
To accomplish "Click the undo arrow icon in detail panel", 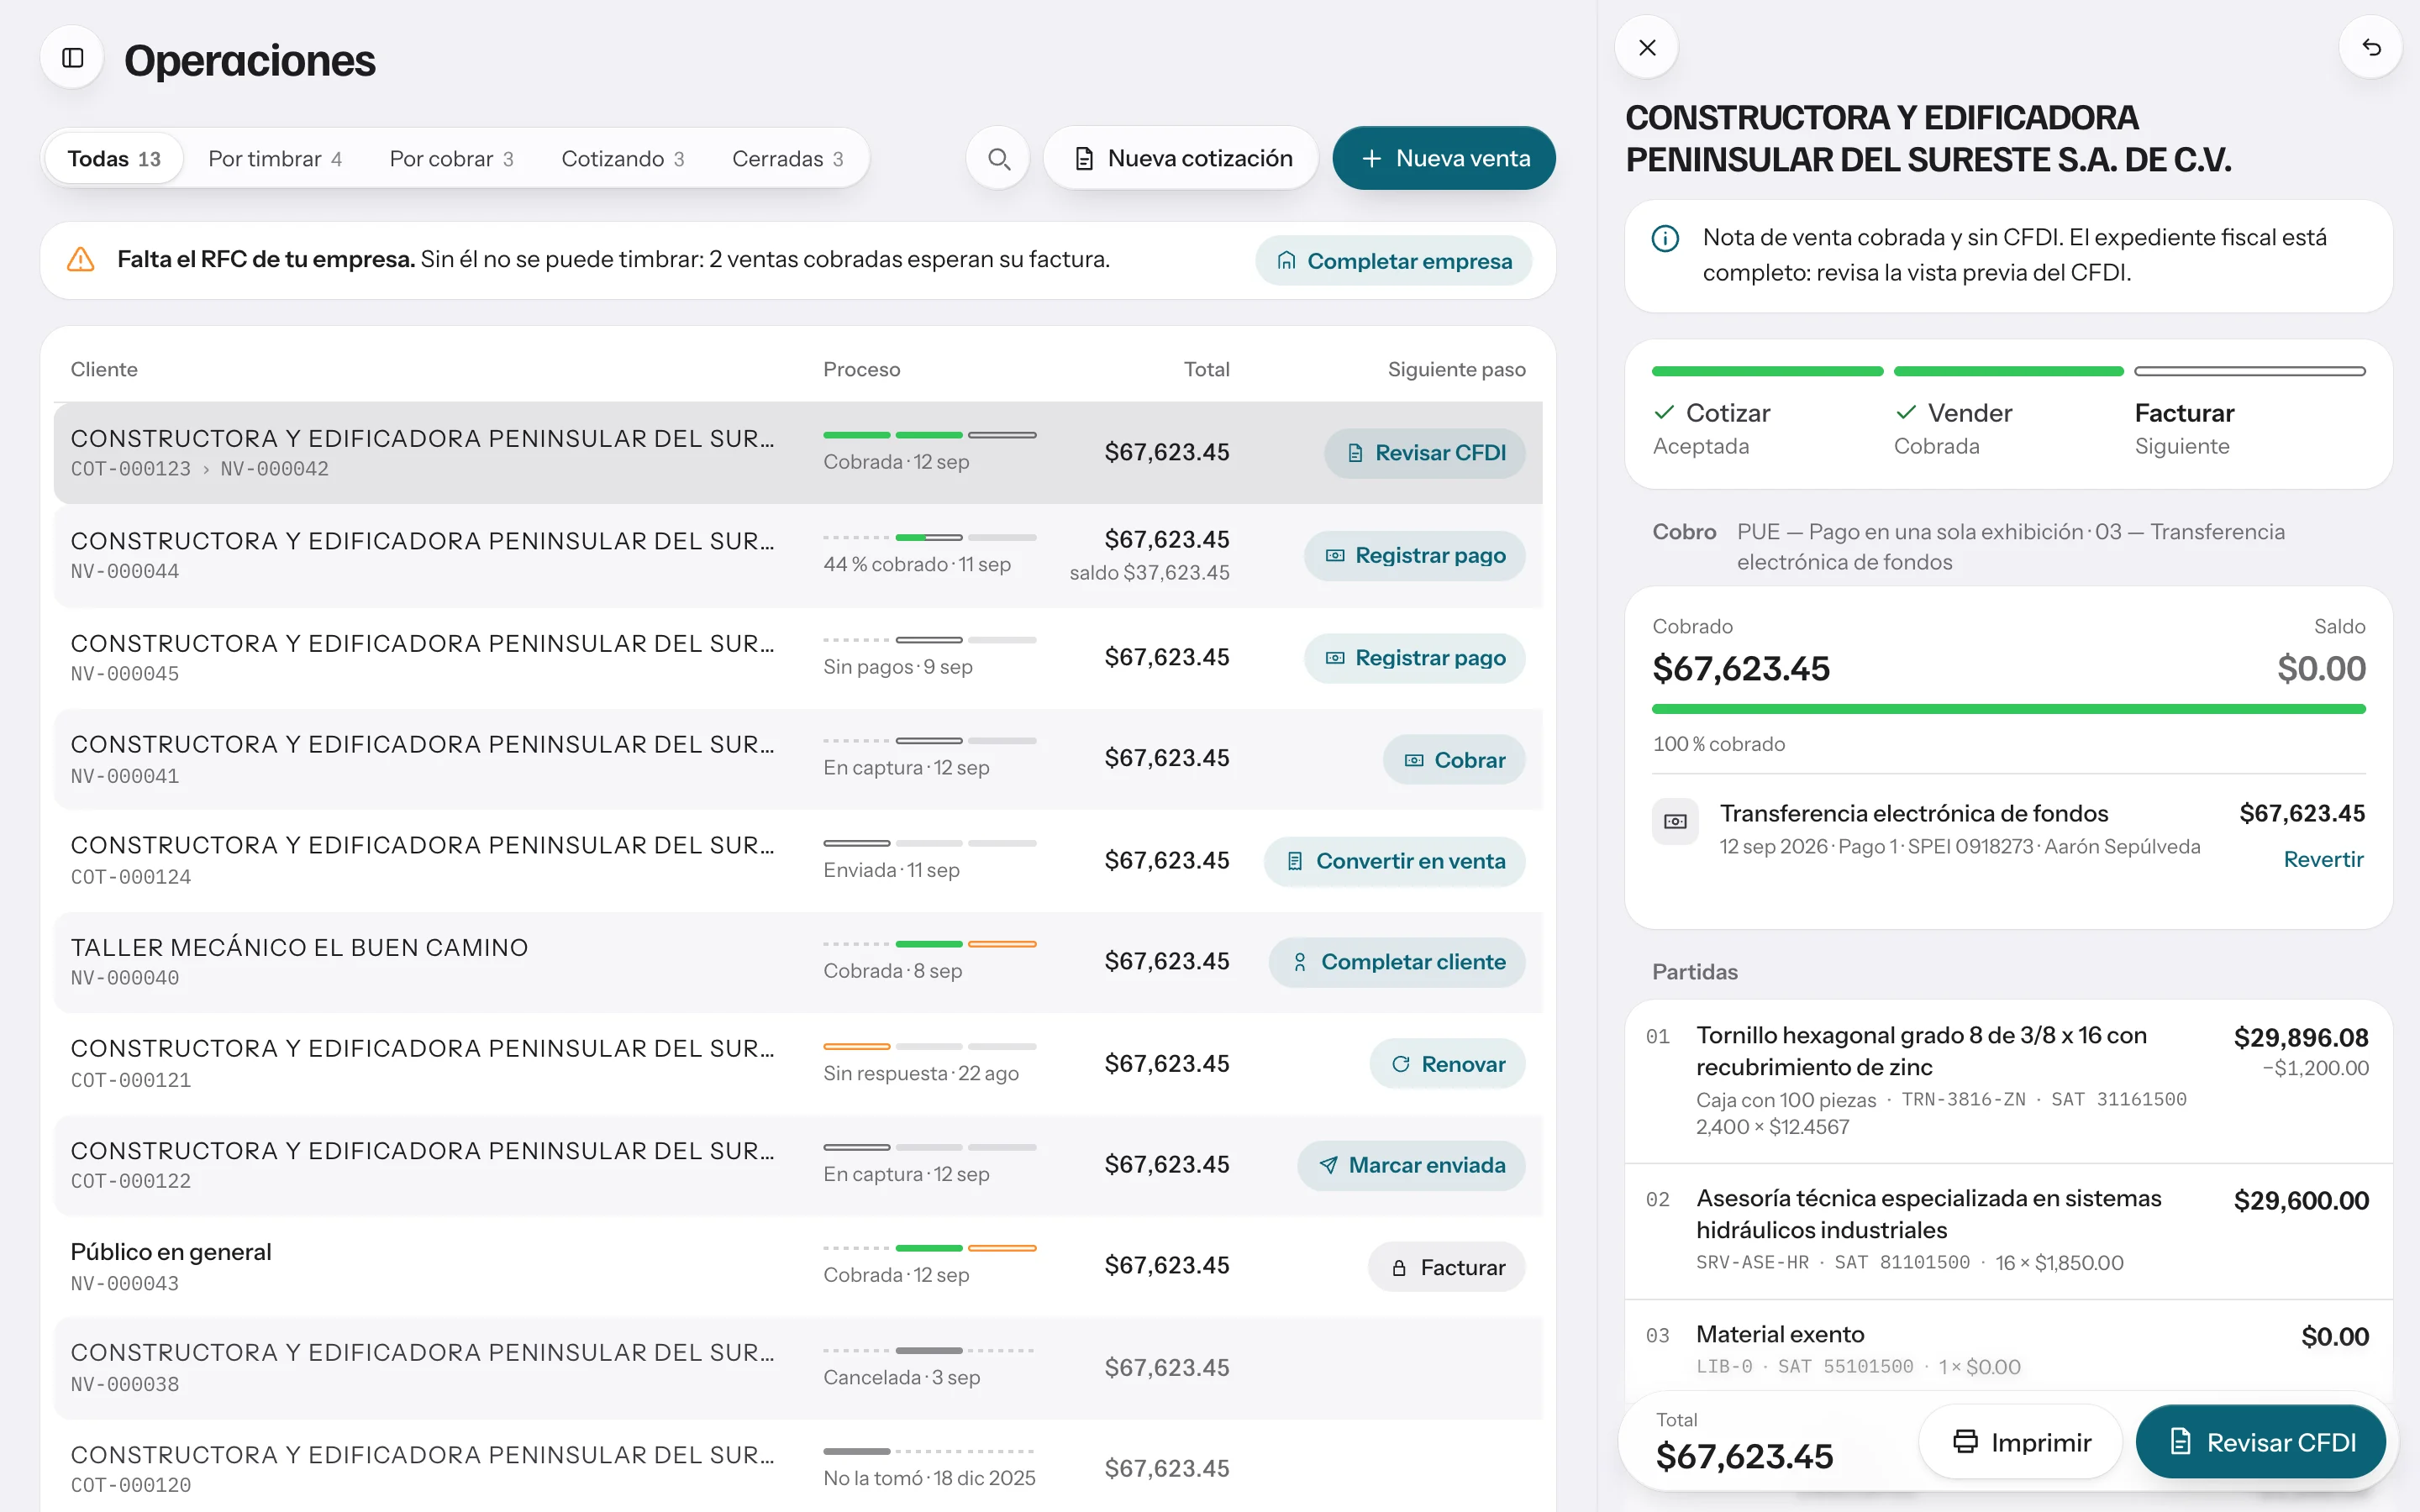I will pyautogui.click(x=2371, y=47).
